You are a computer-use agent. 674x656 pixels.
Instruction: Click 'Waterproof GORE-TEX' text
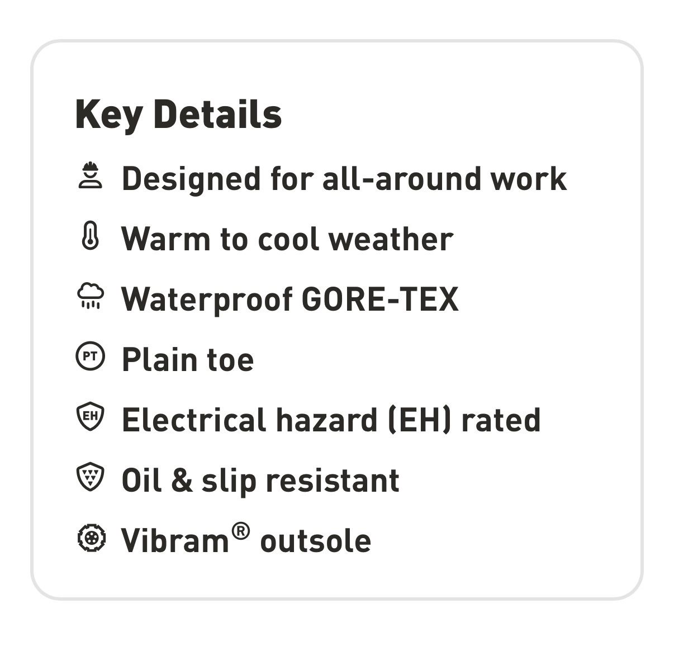point(290,300)
